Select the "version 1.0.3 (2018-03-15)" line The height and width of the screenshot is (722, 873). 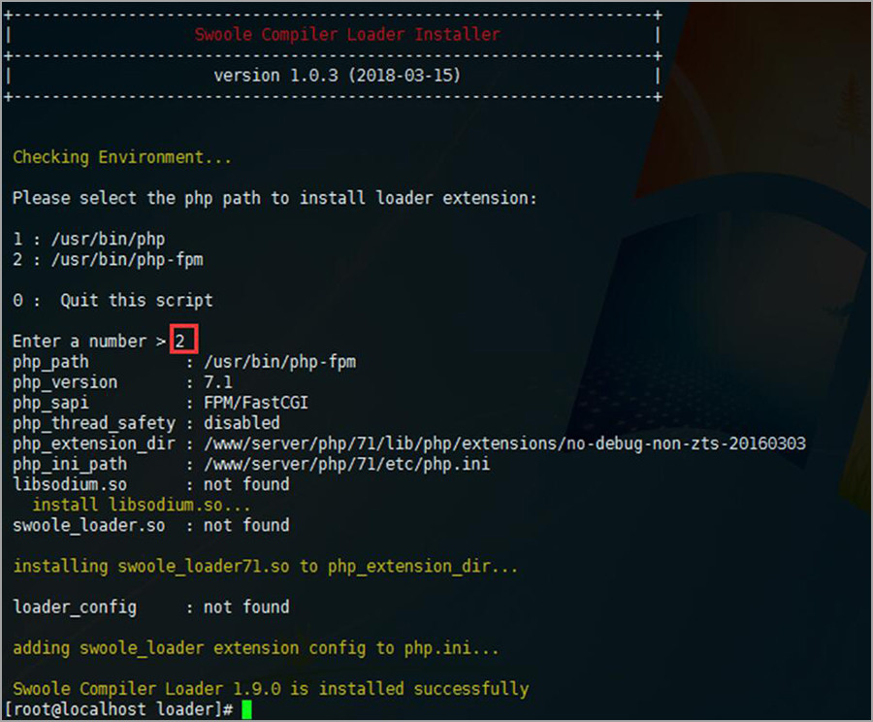point(338,76)
